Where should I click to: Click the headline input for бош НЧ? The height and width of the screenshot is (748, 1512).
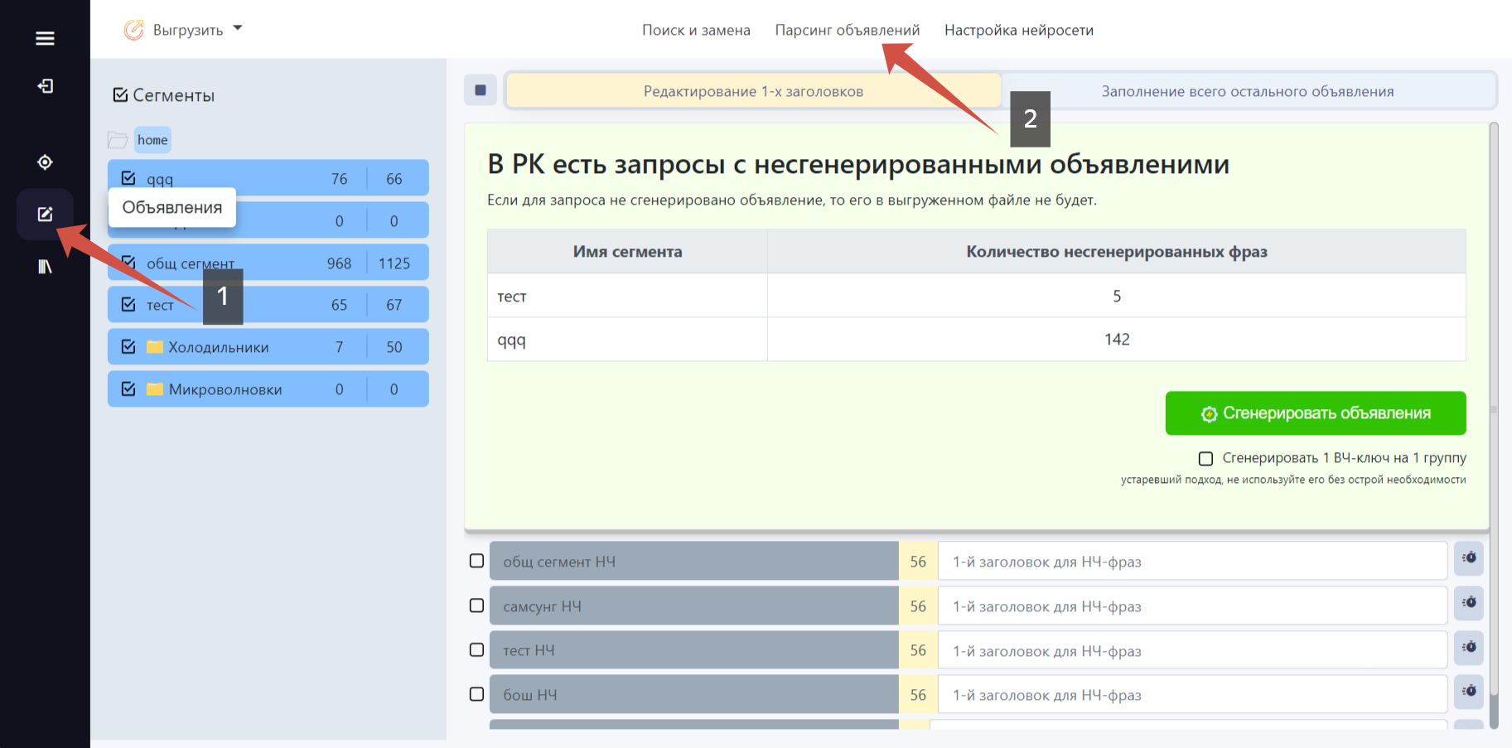coord(1192,695)
